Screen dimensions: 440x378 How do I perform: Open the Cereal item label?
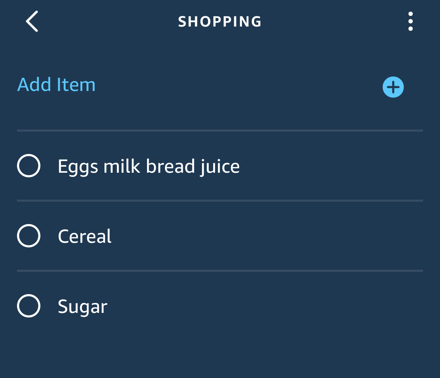tap(85, 236)
